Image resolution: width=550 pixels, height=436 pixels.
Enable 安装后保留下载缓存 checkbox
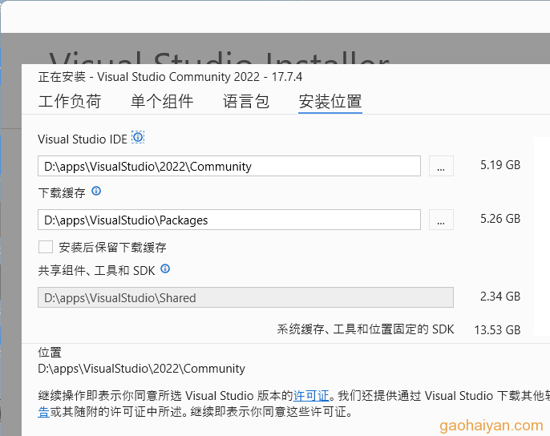click(46, 247)
